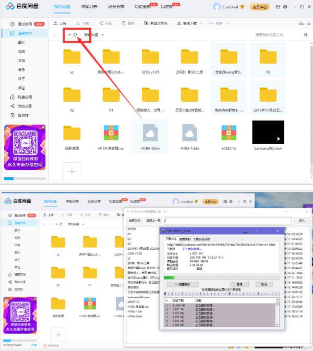
Task: Click 分享 share in upper window toolbar
Action: pos(105,23)
